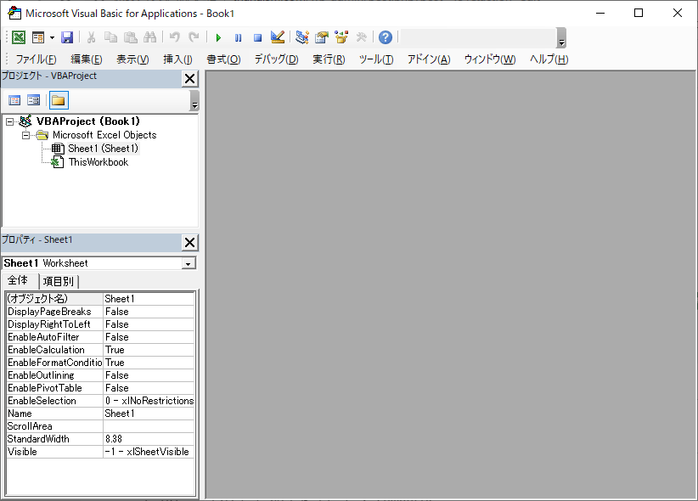Screen dimensions: 698x501
Task: Collapse the VBAProject (Book1) tree node
Action: pyautogui.click(x=10, y=121)
